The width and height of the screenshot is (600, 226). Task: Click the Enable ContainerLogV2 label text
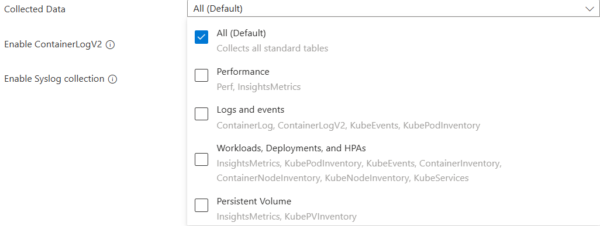pyautogui.click(x=53, y=44)
